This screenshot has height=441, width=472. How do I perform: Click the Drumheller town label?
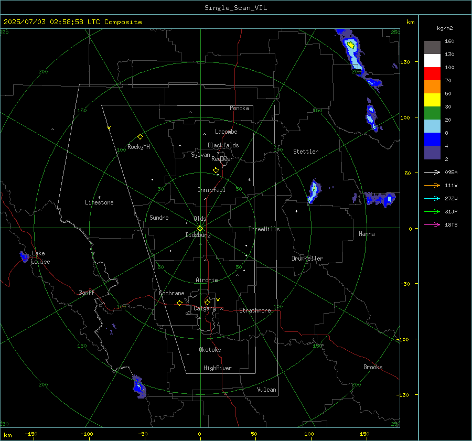click(307, 259)
